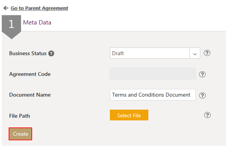Click the Business Status label
Image resolution: width=227 pixels, height=147 pixels.
(x=28, y=53)
